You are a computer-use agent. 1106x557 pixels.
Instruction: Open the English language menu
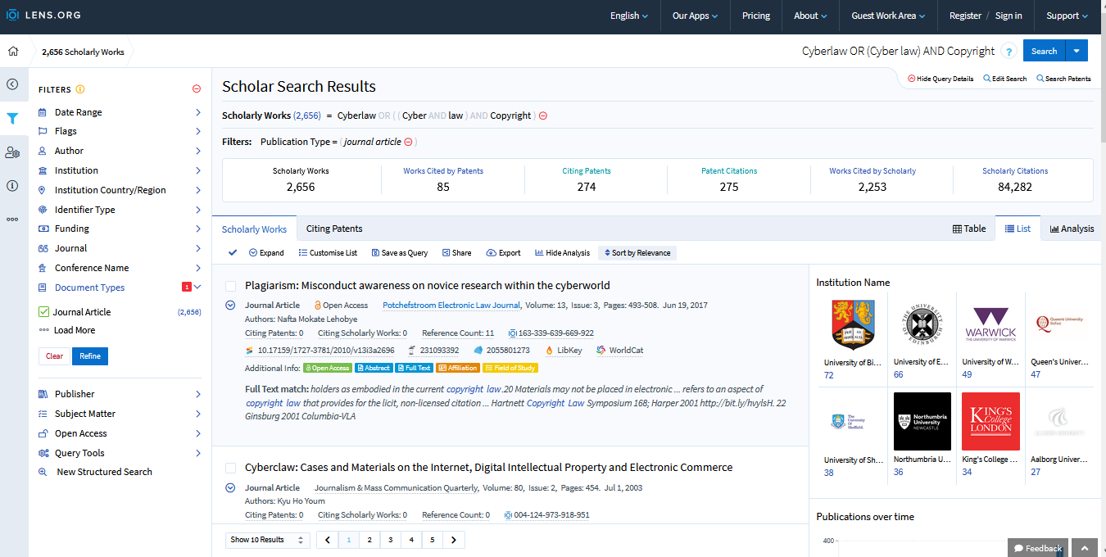coord(629,16)
